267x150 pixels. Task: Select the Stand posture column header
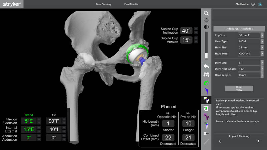[29, 115]
